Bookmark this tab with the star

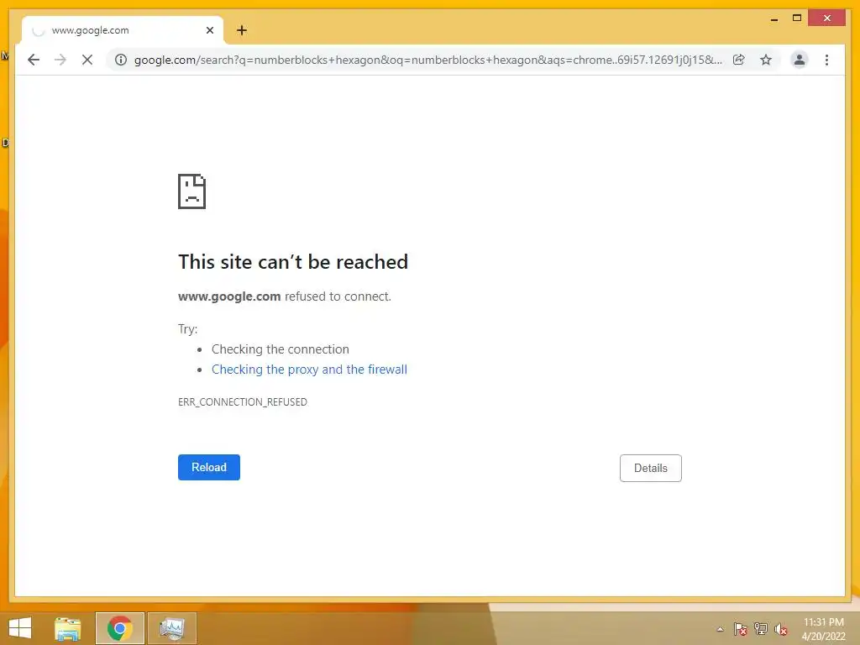tap(766, 60)
